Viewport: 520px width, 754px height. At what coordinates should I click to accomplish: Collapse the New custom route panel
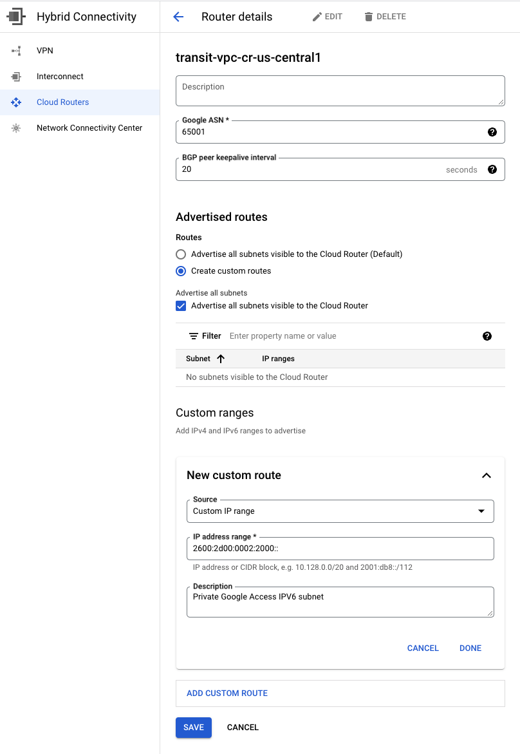tap(486, 475)
